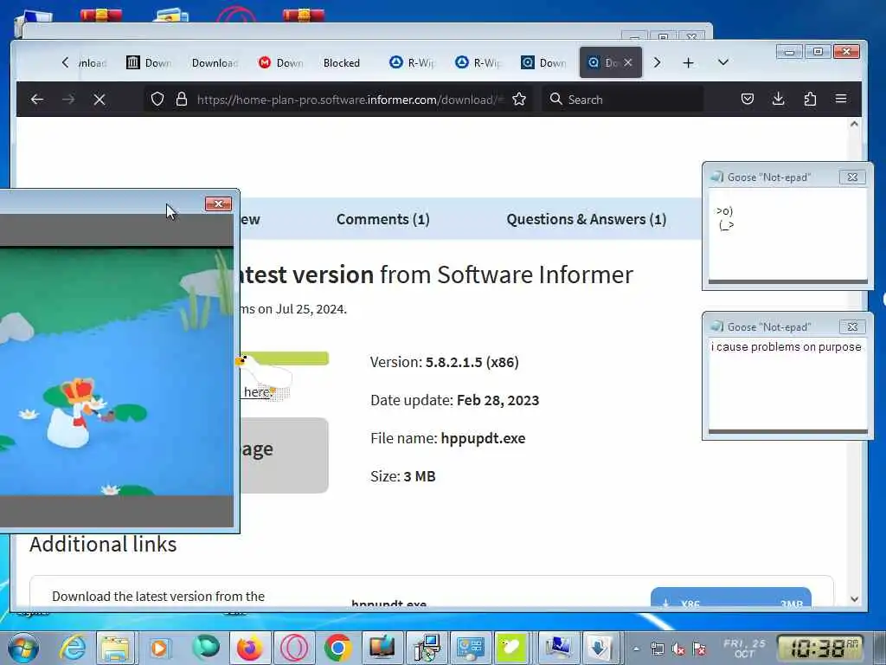This screenshot has width=886, height=665.
Task: Select the red M icon Down tab
Action: tap(281, 62)
